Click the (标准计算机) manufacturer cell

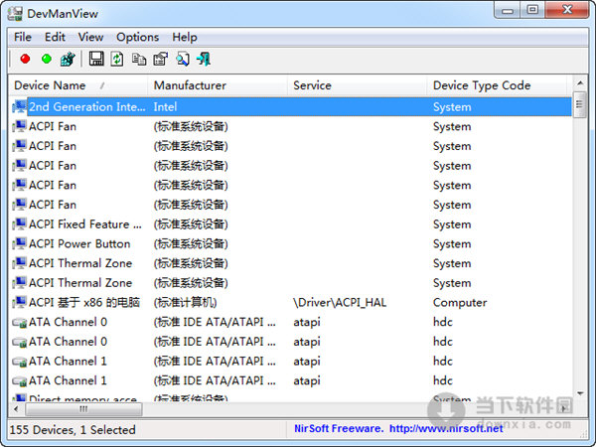click(185, 303)
